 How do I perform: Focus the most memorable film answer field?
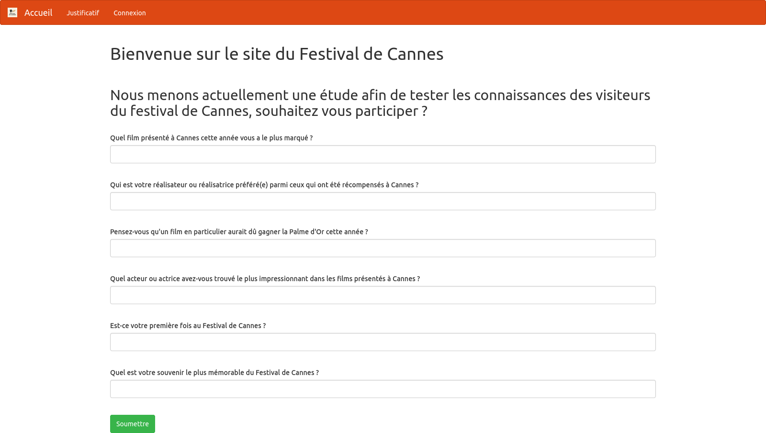point(383,154)
